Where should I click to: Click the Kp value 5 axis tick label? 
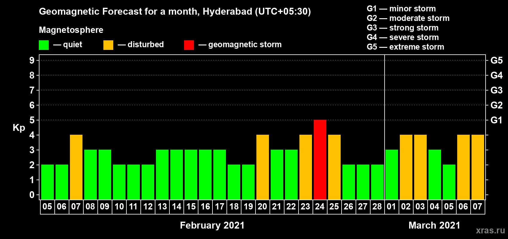click(x=32, y=120)
